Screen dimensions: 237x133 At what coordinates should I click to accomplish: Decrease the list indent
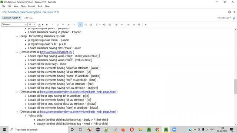104,24
